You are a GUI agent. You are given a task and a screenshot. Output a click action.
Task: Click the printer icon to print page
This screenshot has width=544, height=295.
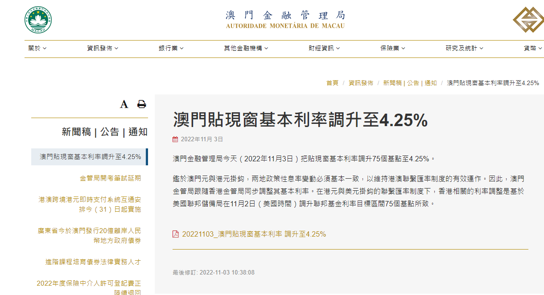(142, 104)
